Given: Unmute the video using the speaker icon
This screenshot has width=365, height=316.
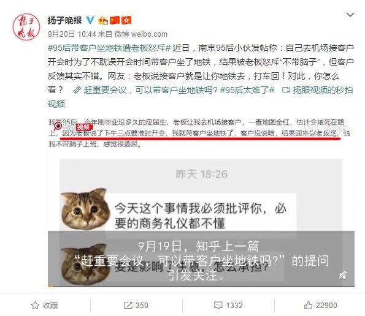Looking at the screenshot, I should pyautogui.click(x=343, y=276).
